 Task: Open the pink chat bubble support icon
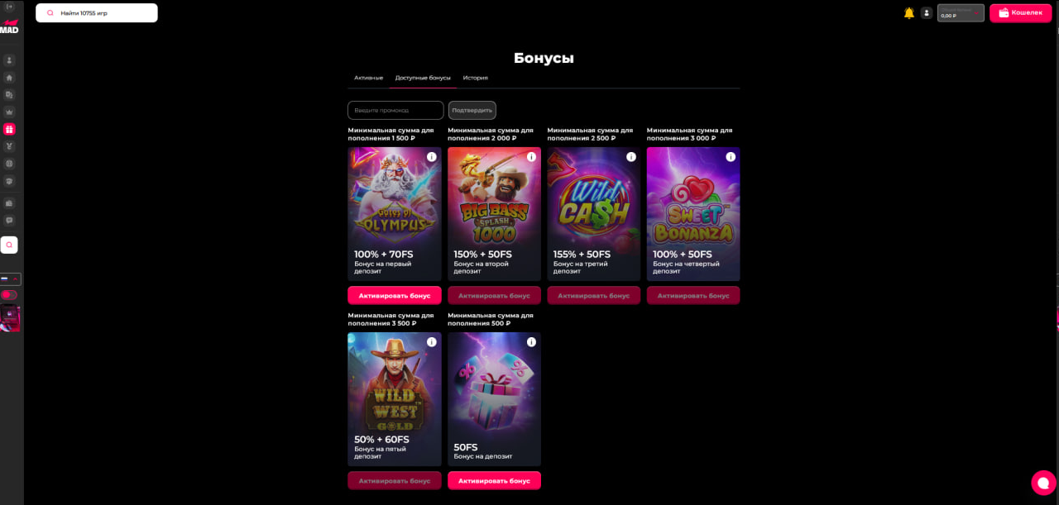pyautogui.click(x=1043, y=483)
